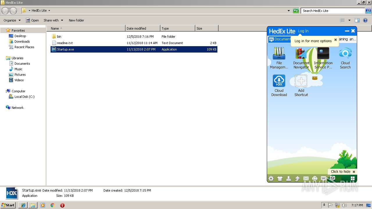Expand the address bar history dropdown
The height and width of the screenshot is (209, 372).
pos(289,11)
